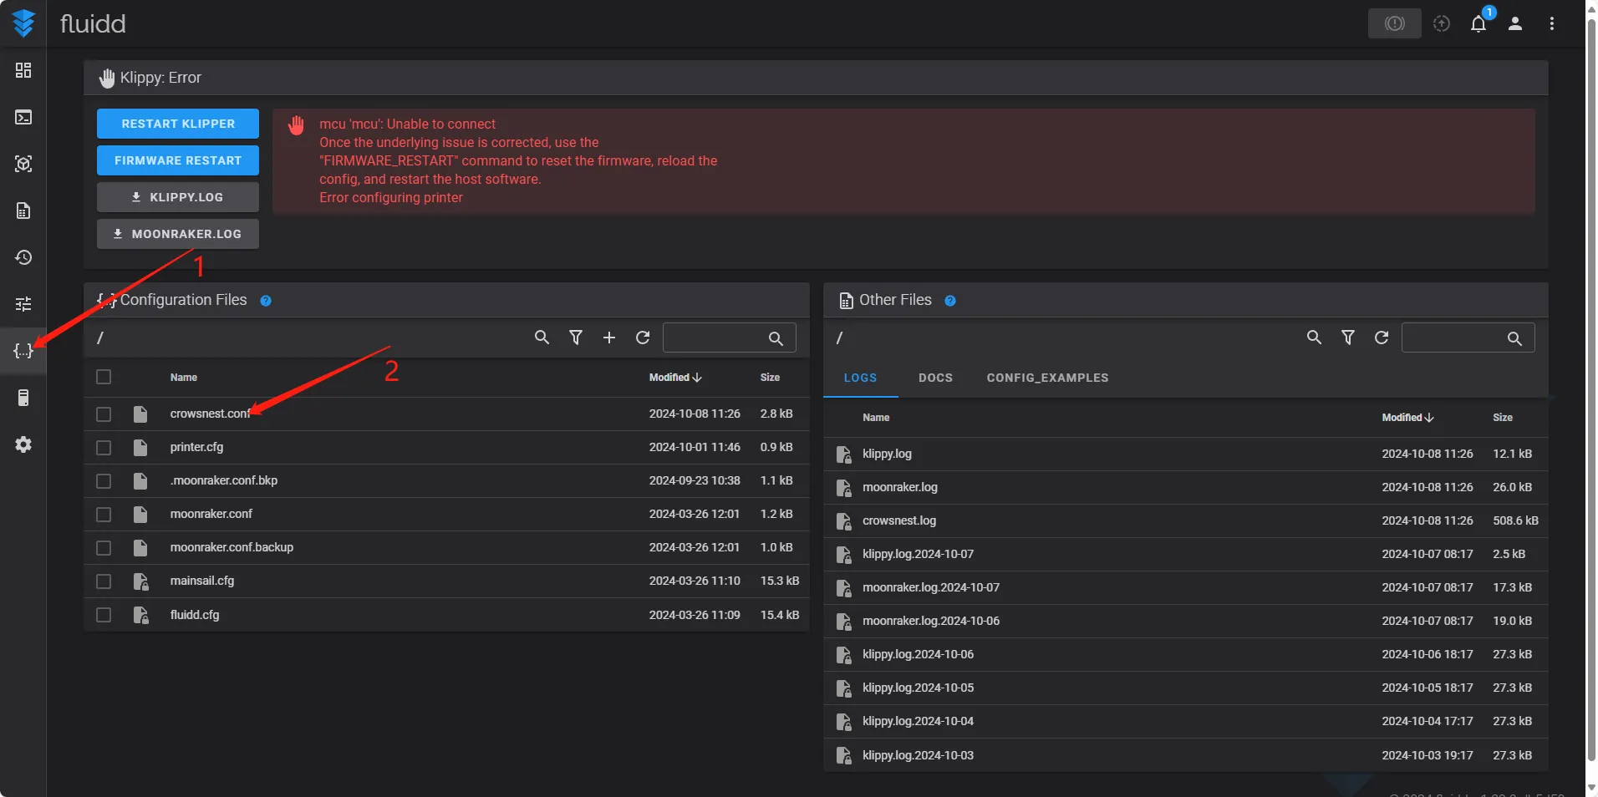The height and width of the screenshot is (797, 1598).
Task: Open the three-dot menu in header
Action: tap(1551, 23)
